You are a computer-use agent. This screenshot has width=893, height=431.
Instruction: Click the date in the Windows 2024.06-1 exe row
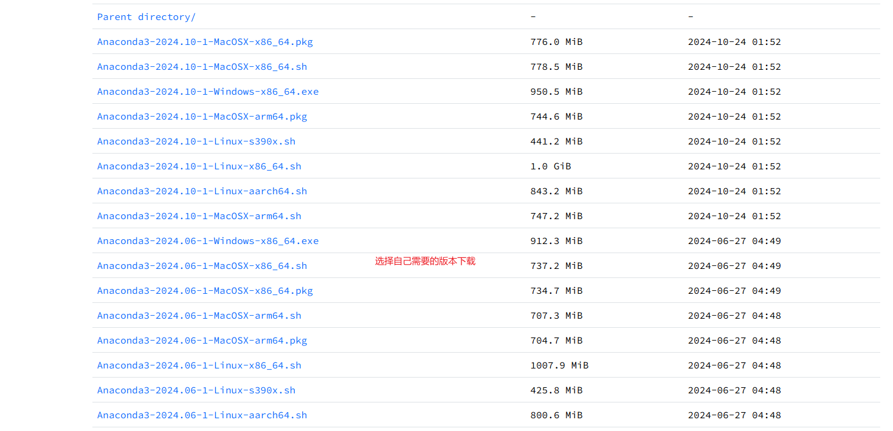(x=734, y=241)
